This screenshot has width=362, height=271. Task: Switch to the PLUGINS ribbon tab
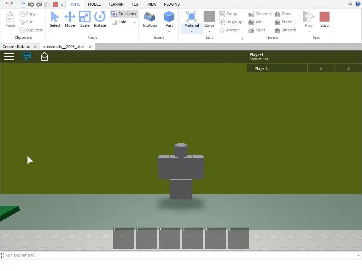click(x=172, y=4)
